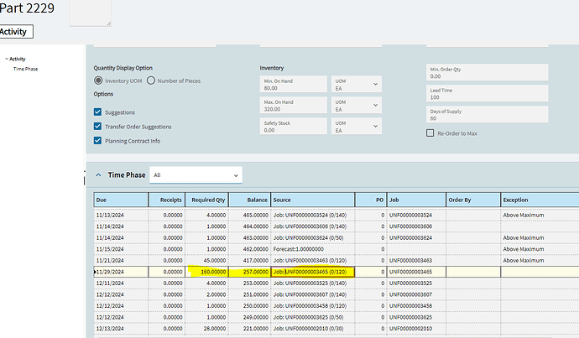This screenshot has width=579, height=338.
Task: Enable the Re-Order to Max checkbox
Action: [x=430, y=133]
